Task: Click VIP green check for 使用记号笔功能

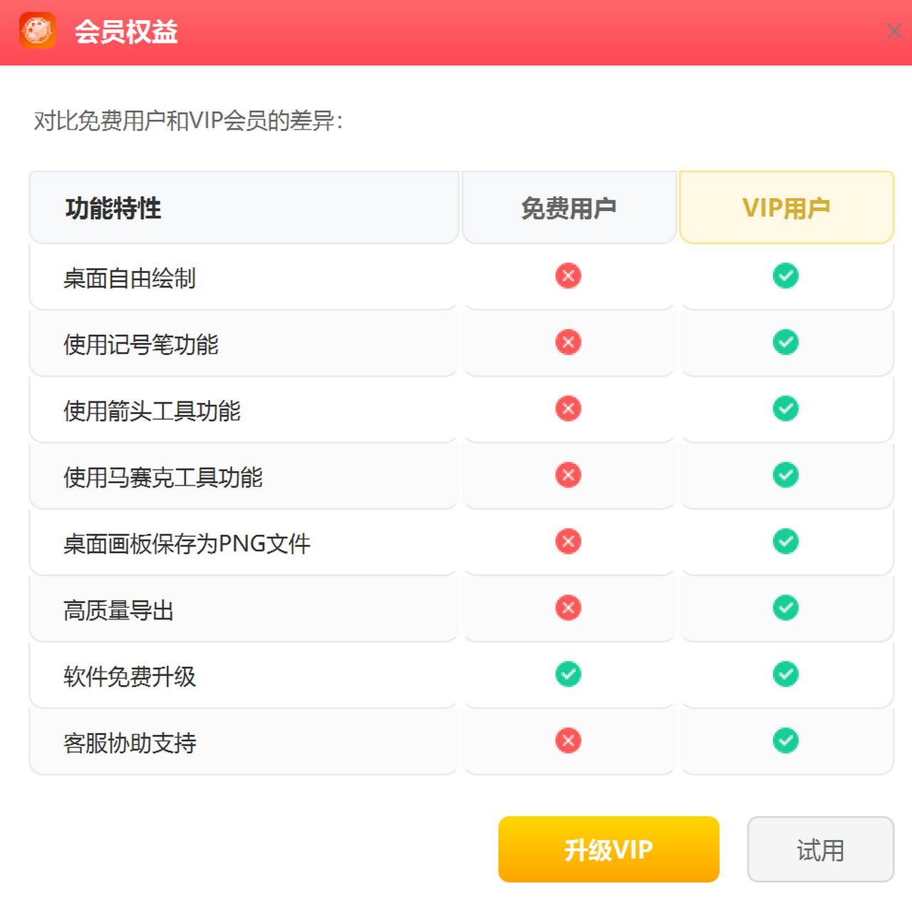Action: click(785, 342)
